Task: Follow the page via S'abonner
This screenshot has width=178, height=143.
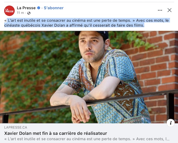Action: coord(54,8)
